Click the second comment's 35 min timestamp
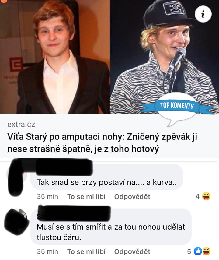 click(47, 252)
